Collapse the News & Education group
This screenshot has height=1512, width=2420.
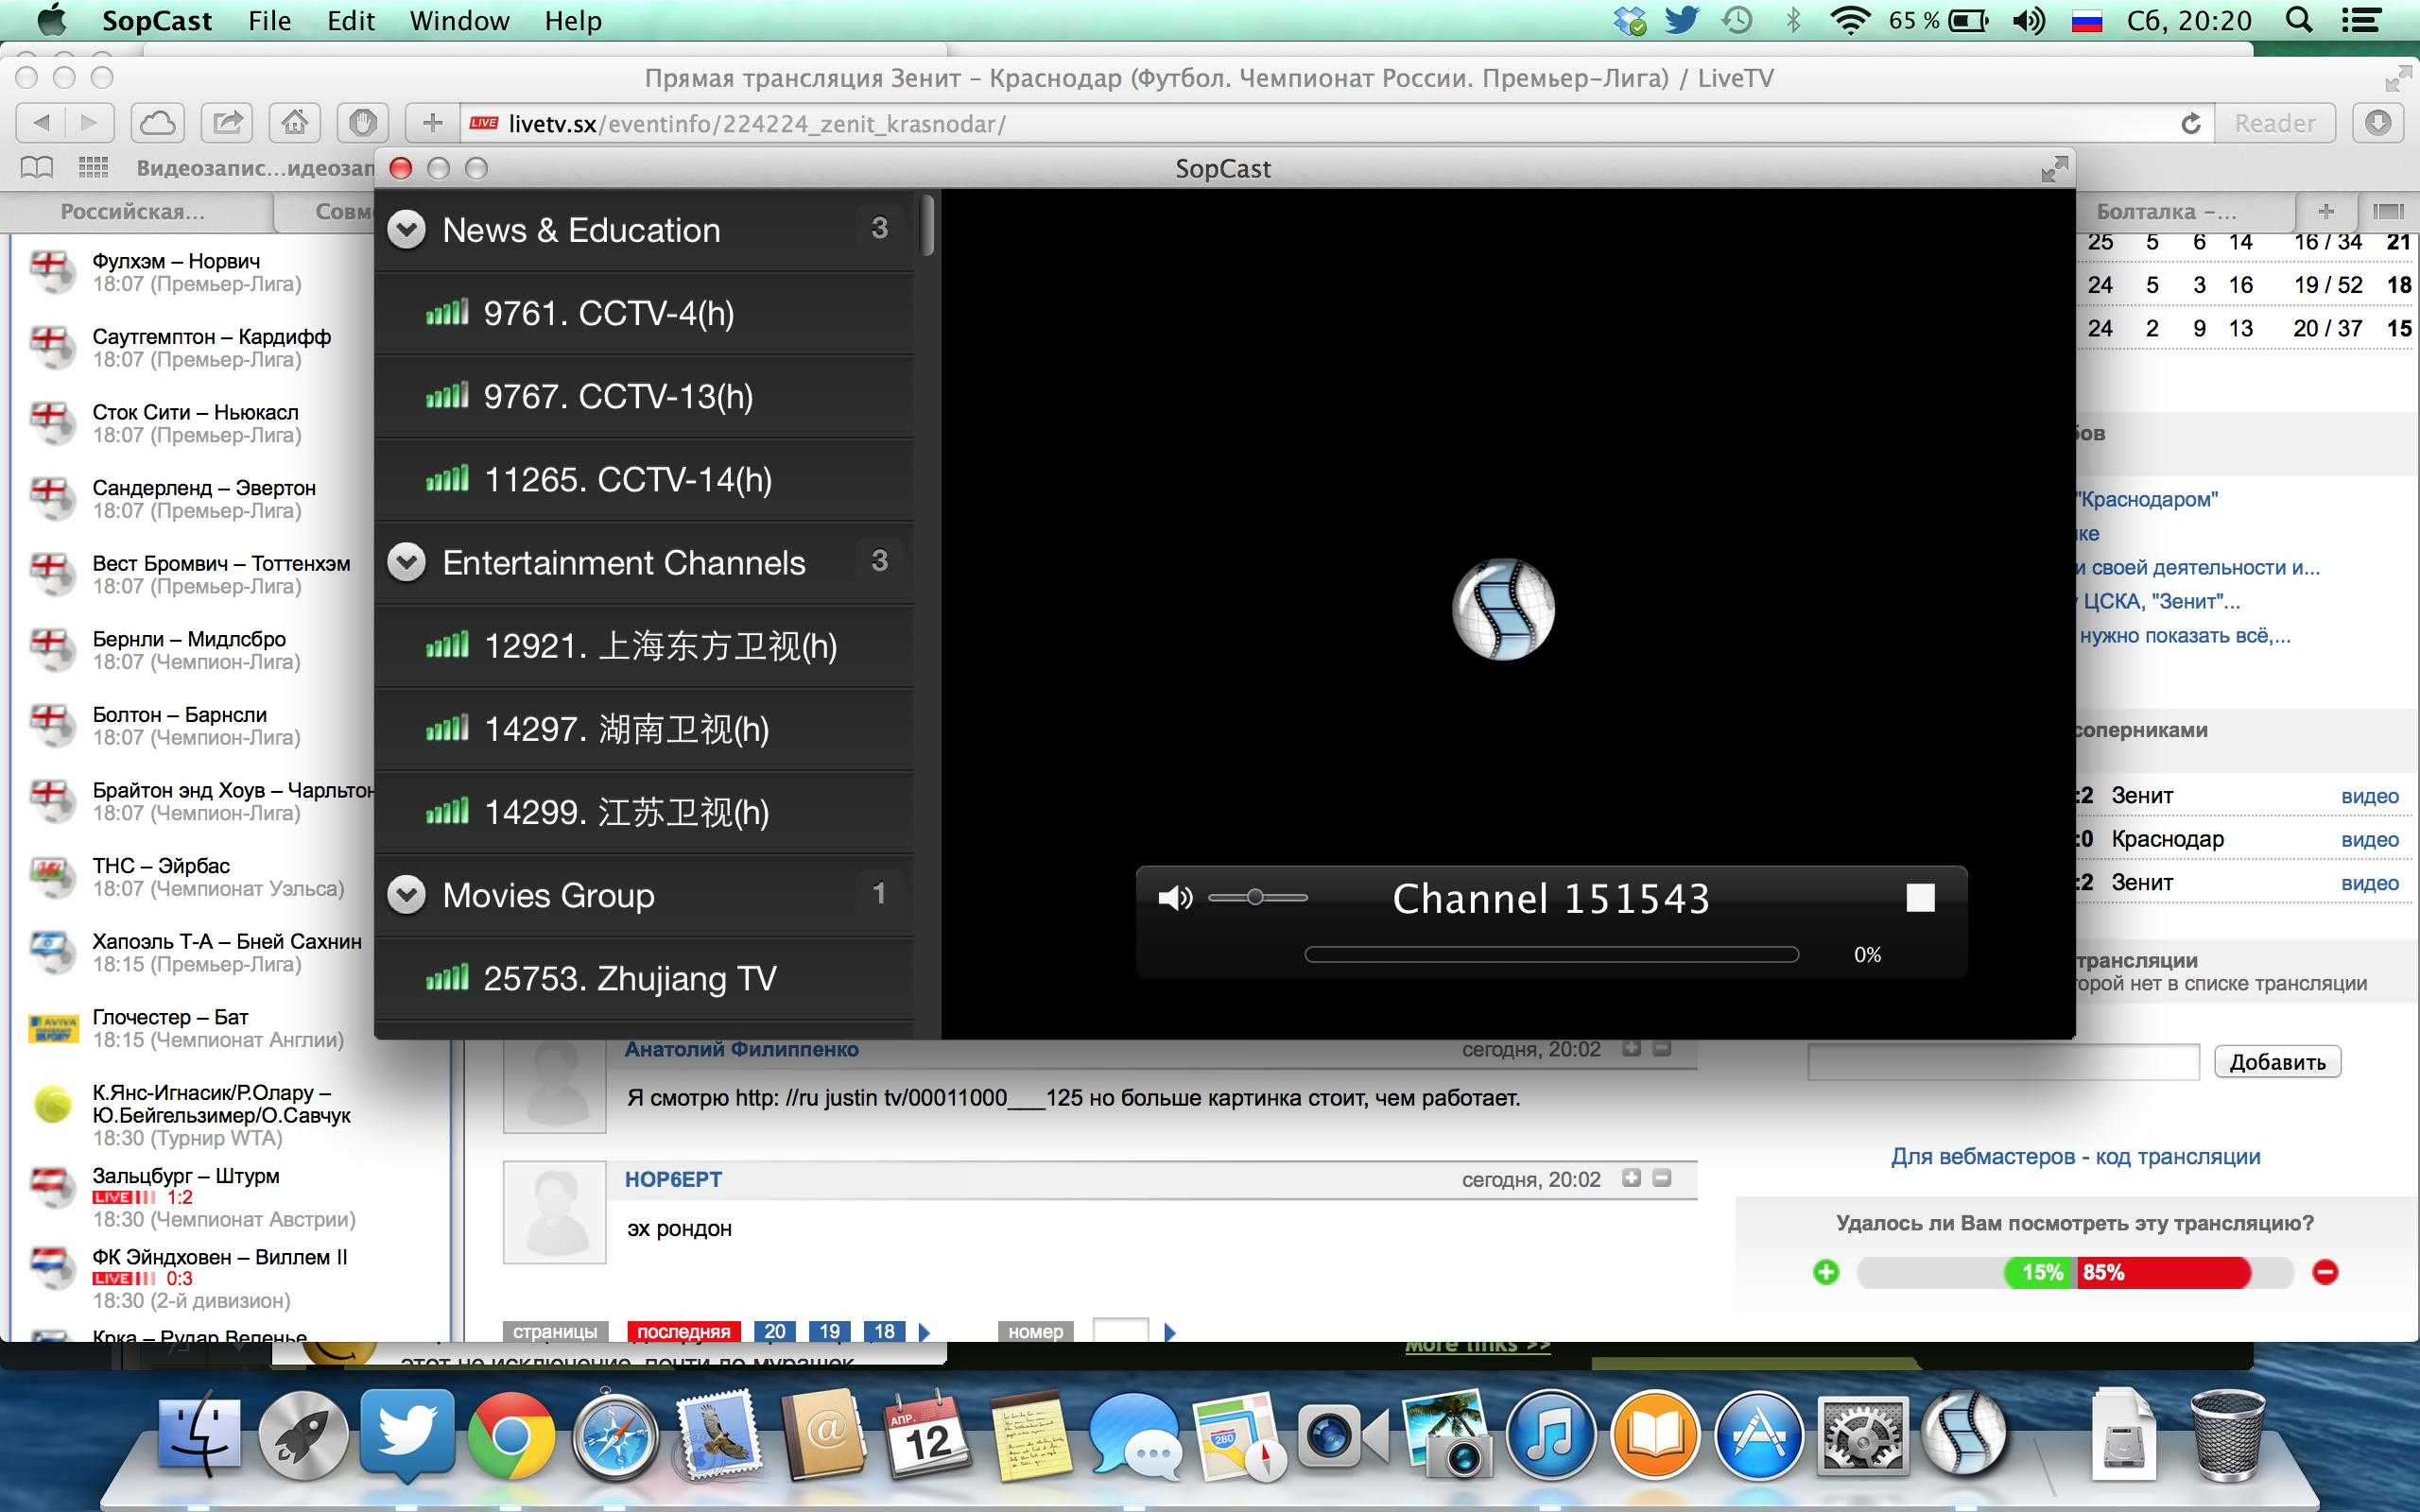click(406, 230)
